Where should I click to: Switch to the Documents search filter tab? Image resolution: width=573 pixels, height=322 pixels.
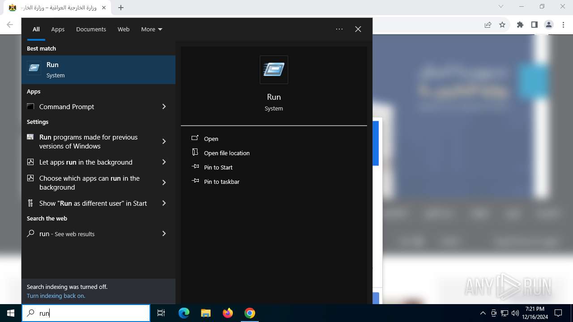(91, 29)
